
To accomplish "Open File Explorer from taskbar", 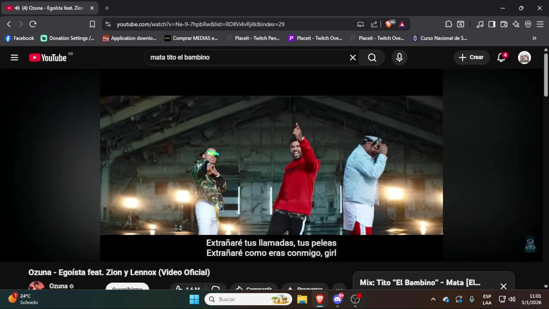I will click(302, 299).
